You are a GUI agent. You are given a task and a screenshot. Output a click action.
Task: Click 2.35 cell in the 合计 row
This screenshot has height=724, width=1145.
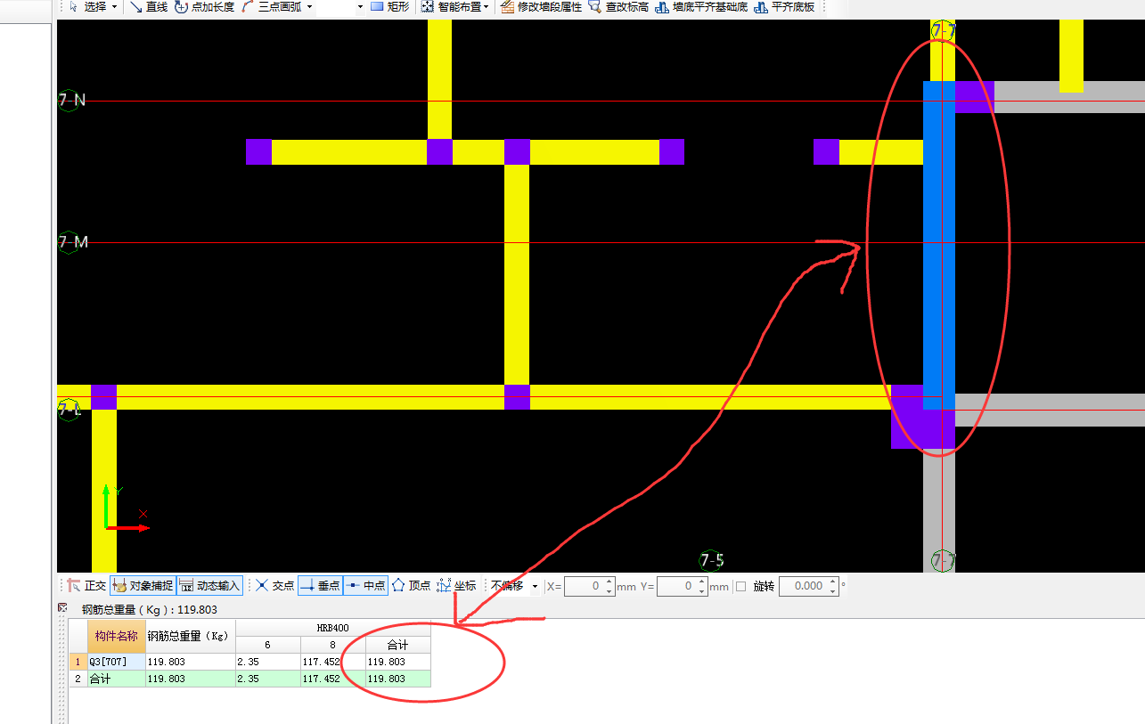(x=267, y=679)
